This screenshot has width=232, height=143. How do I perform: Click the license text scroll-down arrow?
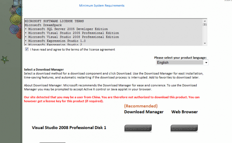[205, 44]
